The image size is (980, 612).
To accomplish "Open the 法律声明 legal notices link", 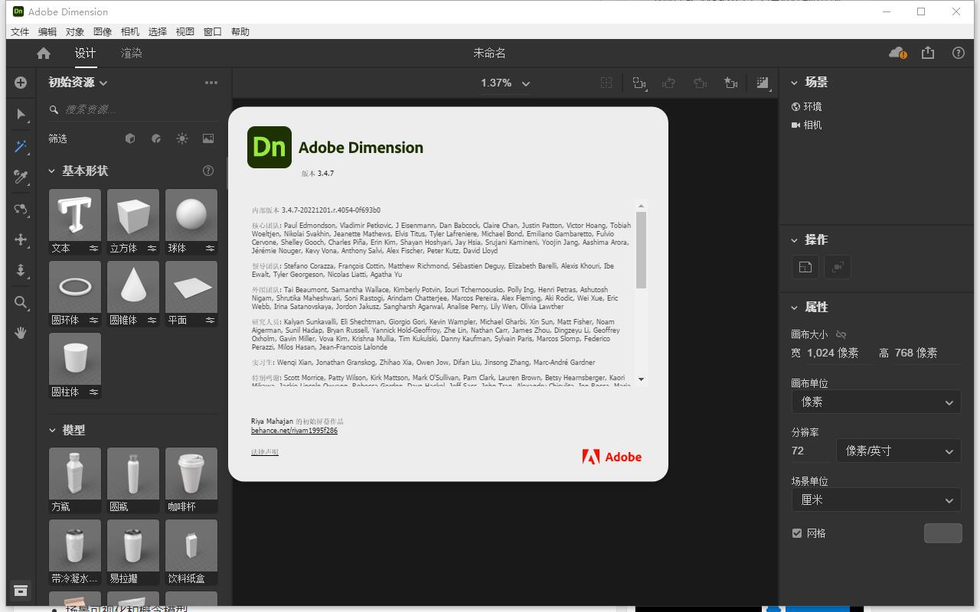I will click(x=265, y=452).
